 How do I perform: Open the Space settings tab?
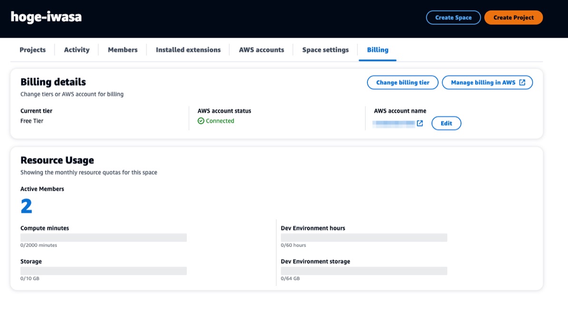tap(325, 49)
